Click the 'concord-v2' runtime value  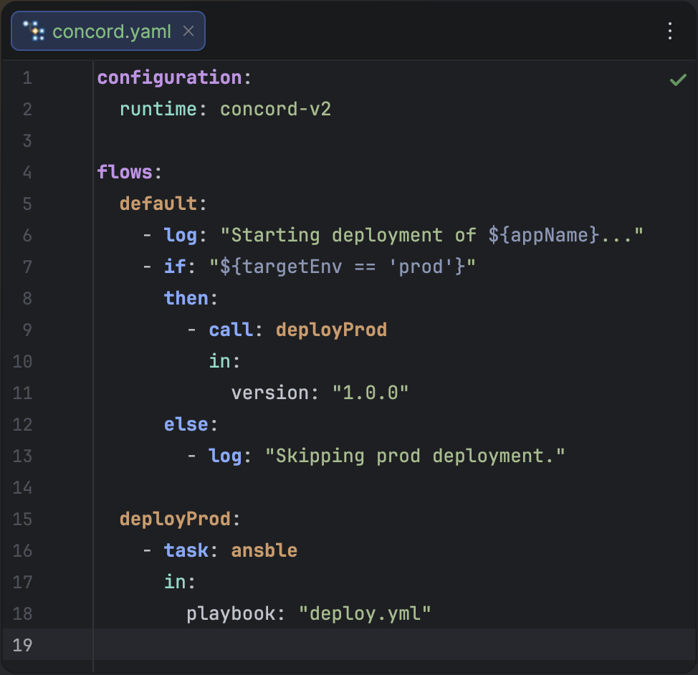click(x=275, y=109)
